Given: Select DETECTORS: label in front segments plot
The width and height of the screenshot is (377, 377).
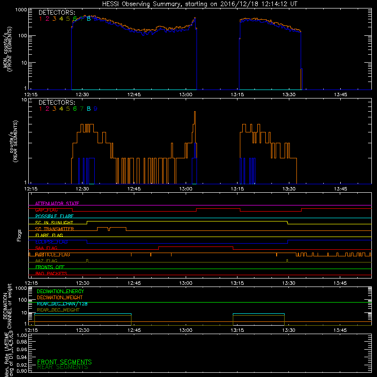Looking at the screenshot, I should click(x=57, y=13).
